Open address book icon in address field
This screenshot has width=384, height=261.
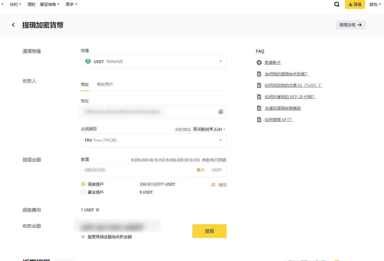(221, 112)
